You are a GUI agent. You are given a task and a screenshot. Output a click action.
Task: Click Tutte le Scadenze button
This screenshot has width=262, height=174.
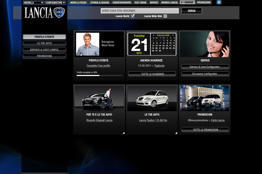coord(152,74)
